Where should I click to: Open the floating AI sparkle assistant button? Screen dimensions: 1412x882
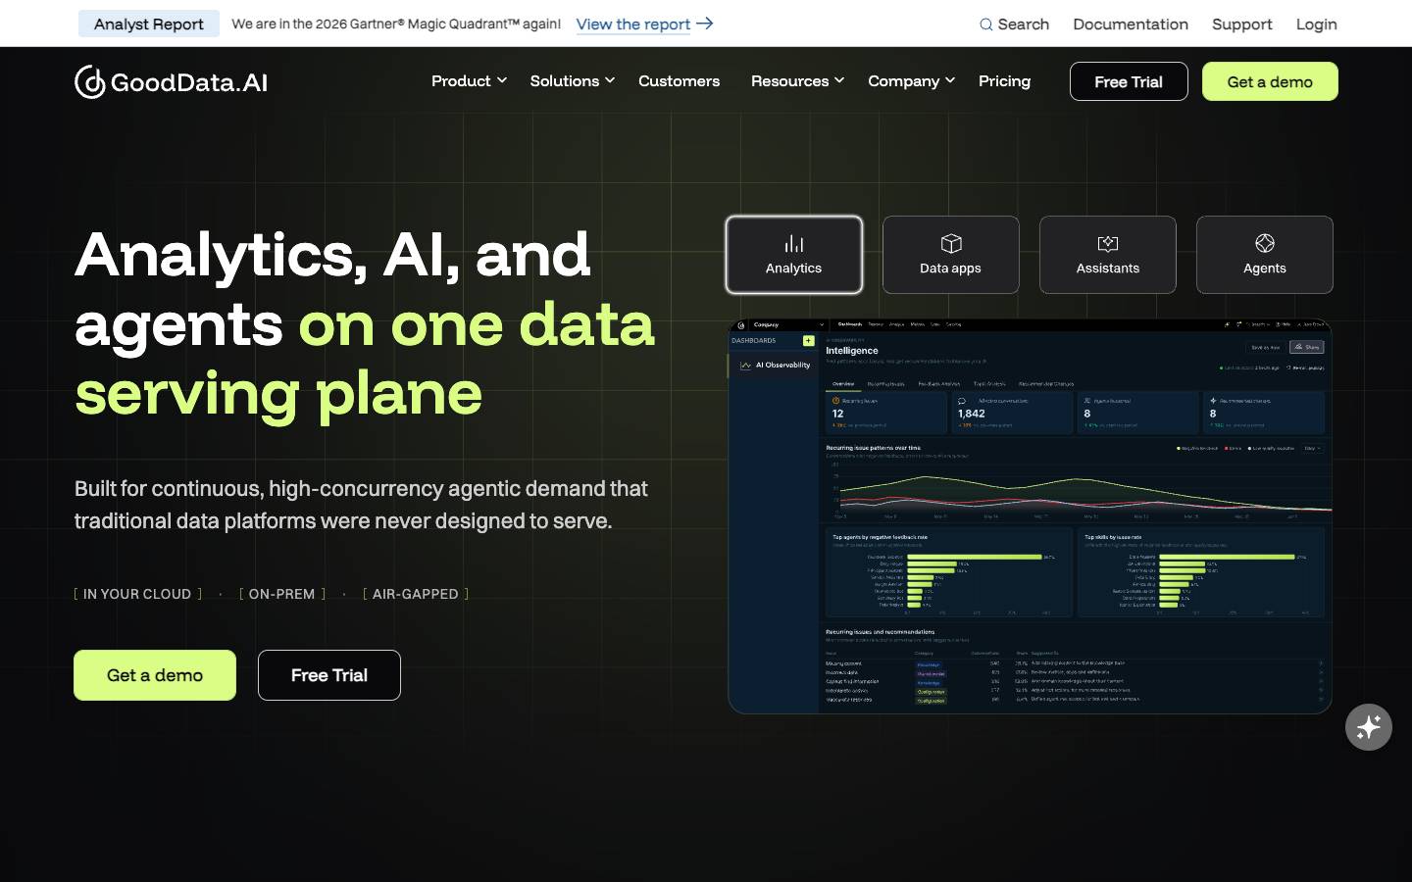click(x=1369, y=727)
